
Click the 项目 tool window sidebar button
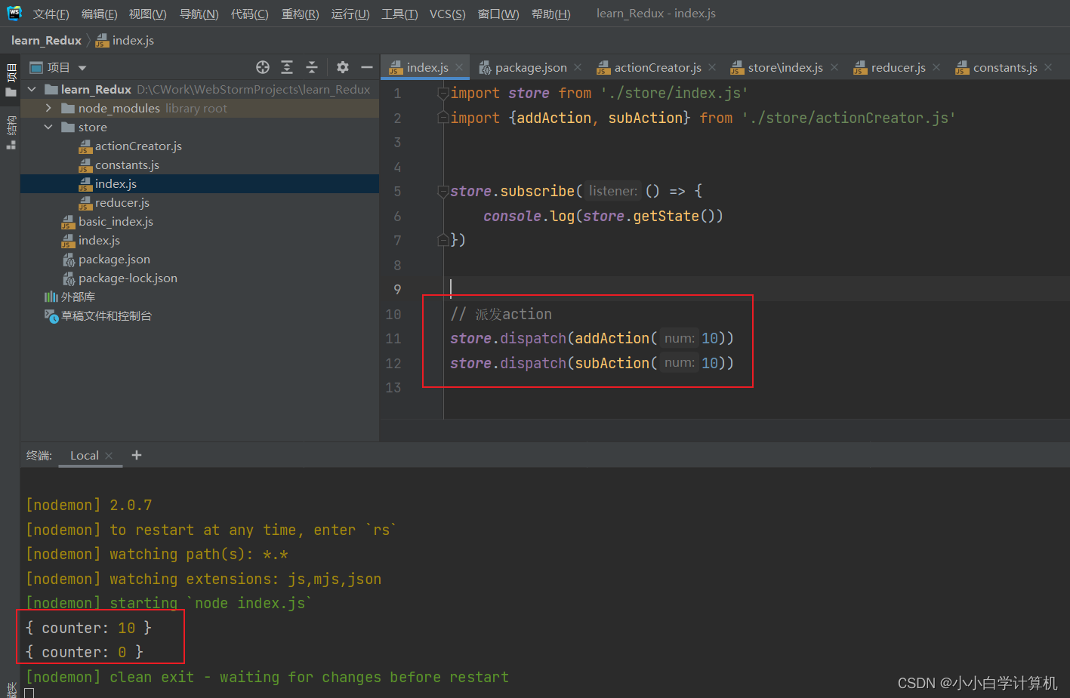(x=11, y=81)
